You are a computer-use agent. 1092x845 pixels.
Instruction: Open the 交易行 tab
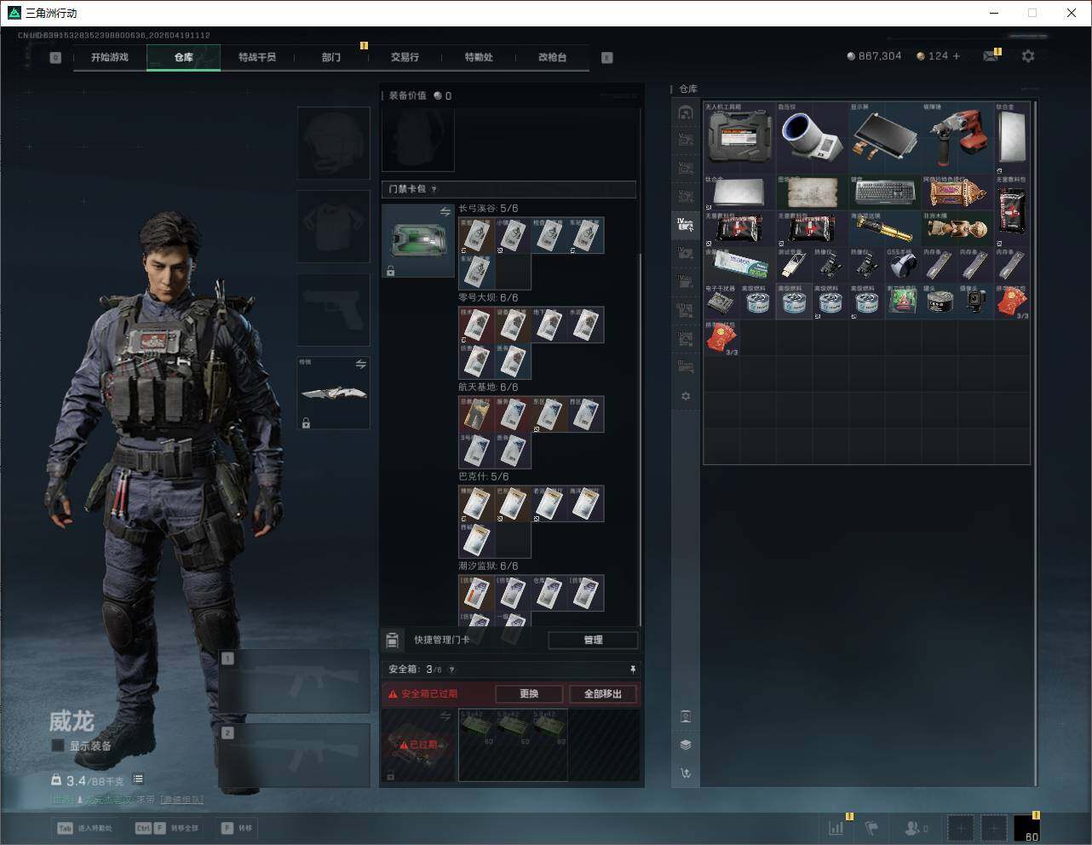click(x=405, y=57)
